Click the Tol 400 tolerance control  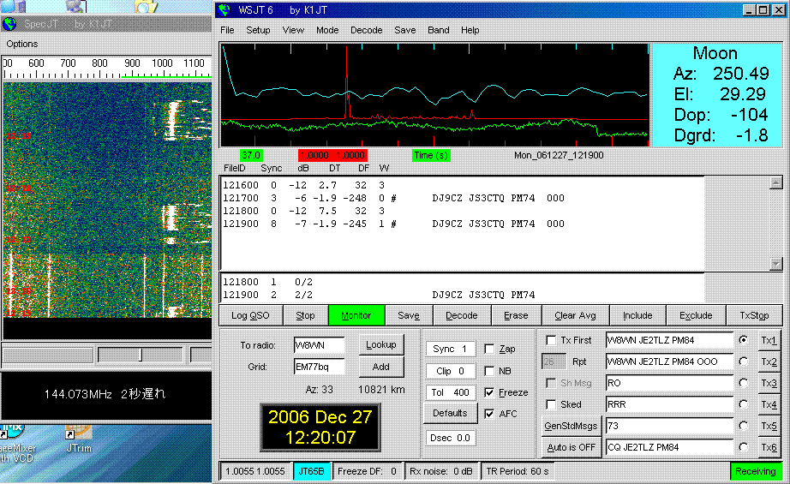(450, 392)
